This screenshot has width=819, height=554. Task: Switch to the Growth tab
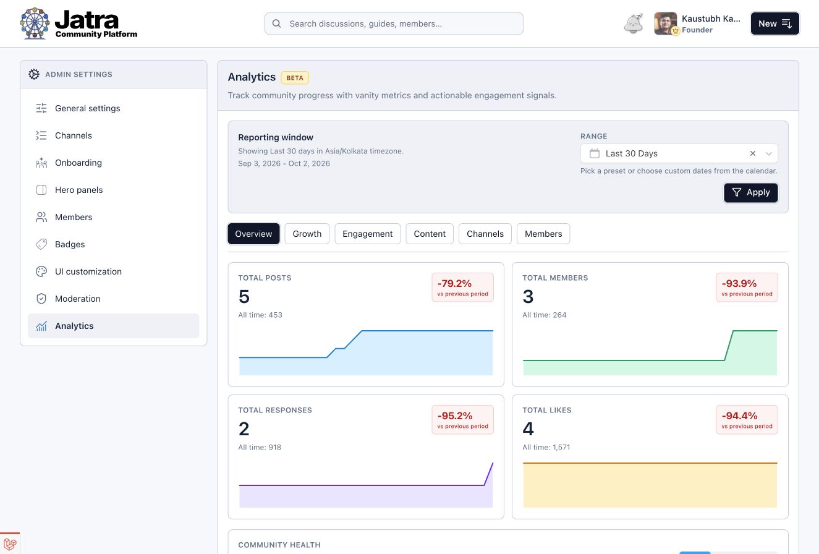pos(307,234)
